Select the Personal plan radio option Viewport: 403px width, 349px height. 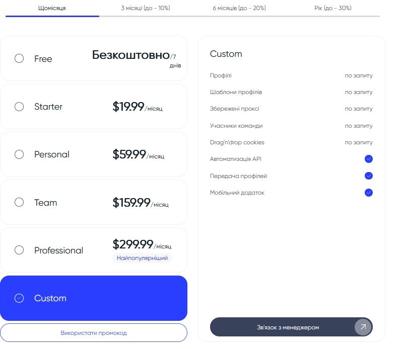click(x=19, y=154)
